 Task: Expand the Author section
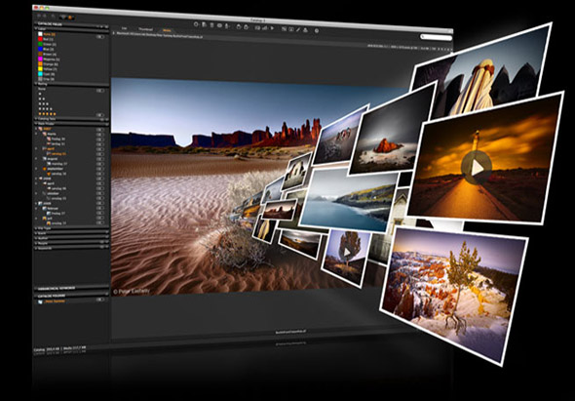36,238
